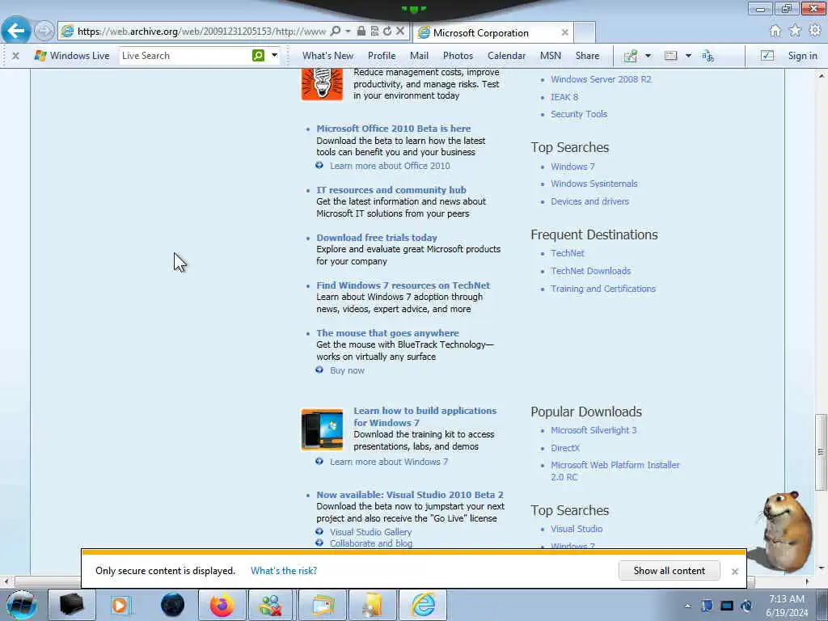828x621 pixels.
Task: Open The mouse that goes anywhere link
Action: click(387, 333)
